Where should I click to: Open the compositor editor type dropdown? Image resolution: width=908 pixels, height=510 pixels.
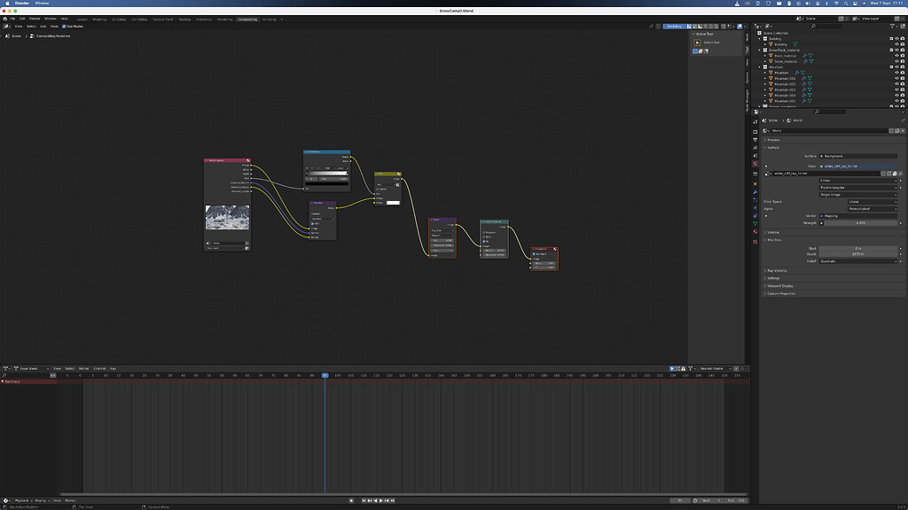coord(7,26)
